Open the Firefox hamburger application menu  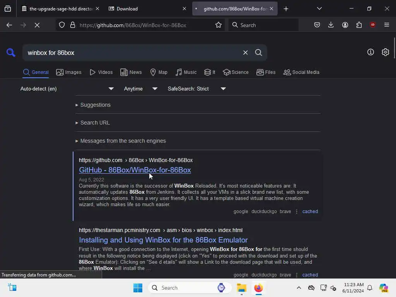tap(387, 25)
